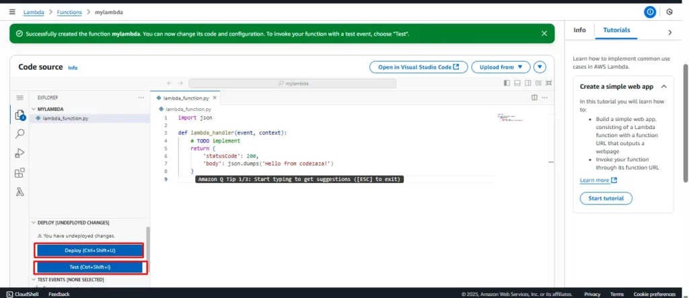Screen dimensions: 689x298
Task: Open the Terms link in footer
Action: click(x=616, y=294)
